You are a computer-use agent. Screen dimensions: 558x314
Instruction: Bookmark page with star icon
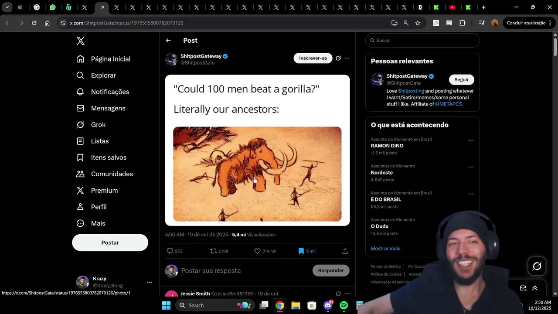tap(418, 23)
